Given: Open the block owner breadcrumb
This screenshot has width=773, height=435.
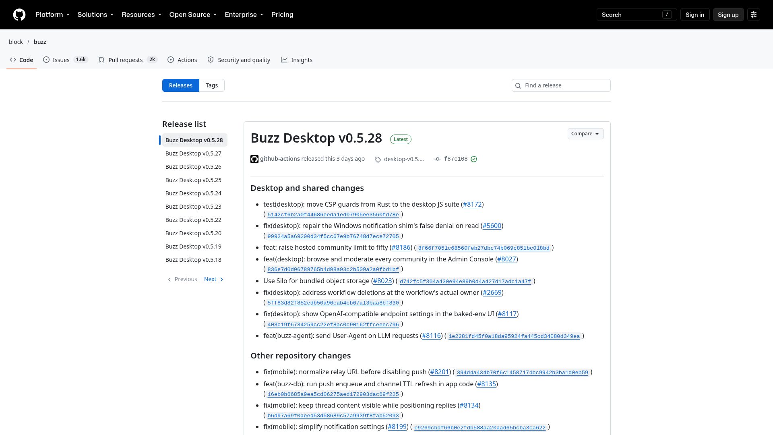Looking at the screenshot, I should point(16,42).
